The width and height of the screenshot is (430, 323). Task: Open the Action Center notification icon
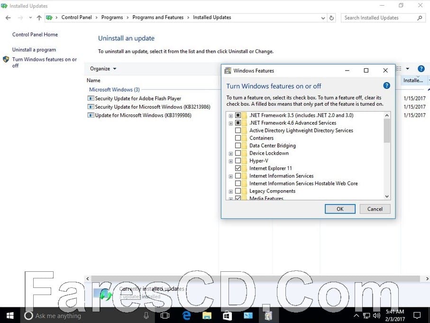(x=417, y=315)
